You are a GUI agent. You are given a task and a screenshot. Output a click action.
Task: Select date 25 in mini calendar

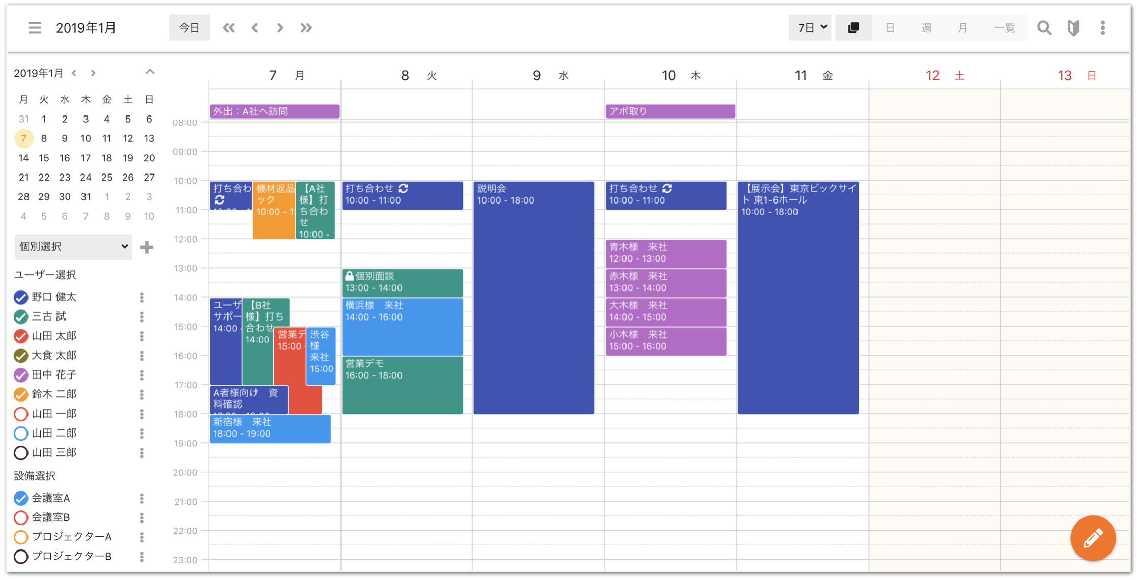(x=106, y=177)
